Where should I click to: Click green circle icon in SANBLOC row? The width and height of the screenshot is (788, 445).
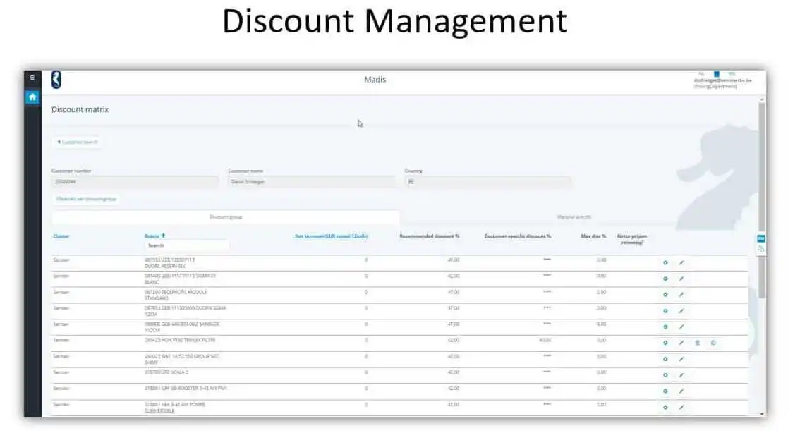665,327
